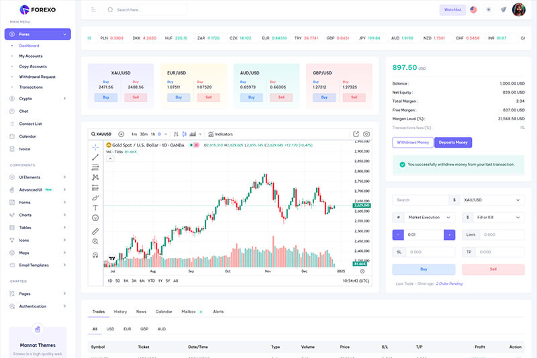Toggle light mode sun icon
Screen dimensions: 537x358
click(x=489, y=9)
